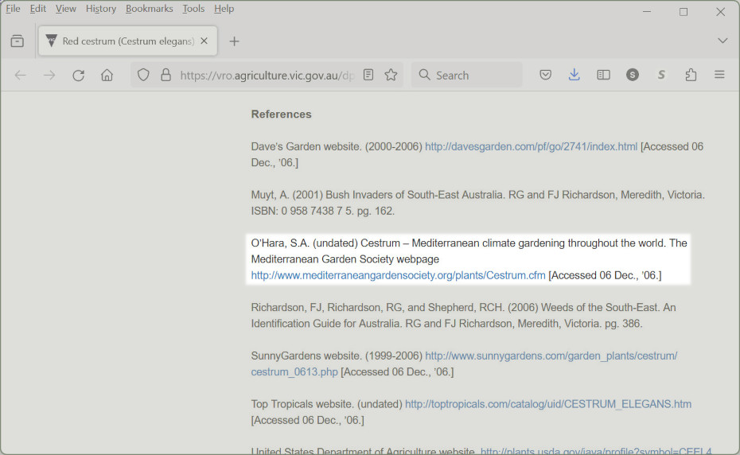The image size is (740, 455).
Task: Go to the Firefox home page
Action: (107, 75)
